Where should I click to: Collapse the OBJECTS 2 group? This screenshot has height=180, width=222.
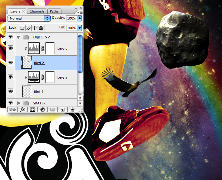tap(18, 37)
